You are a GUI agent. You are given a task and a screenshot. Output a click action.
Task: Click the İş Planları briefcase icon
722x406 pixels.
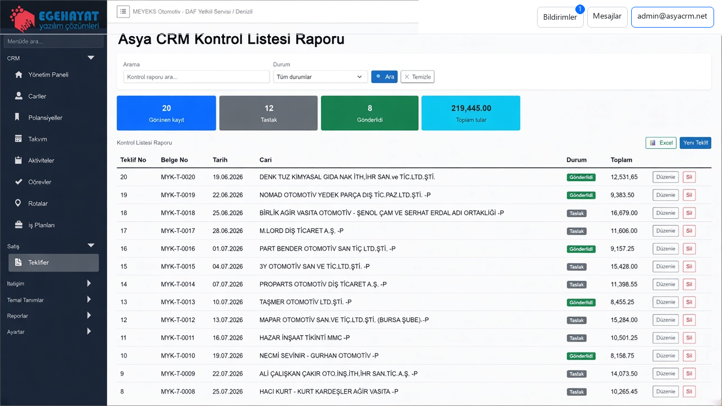(x=19, y=225)
